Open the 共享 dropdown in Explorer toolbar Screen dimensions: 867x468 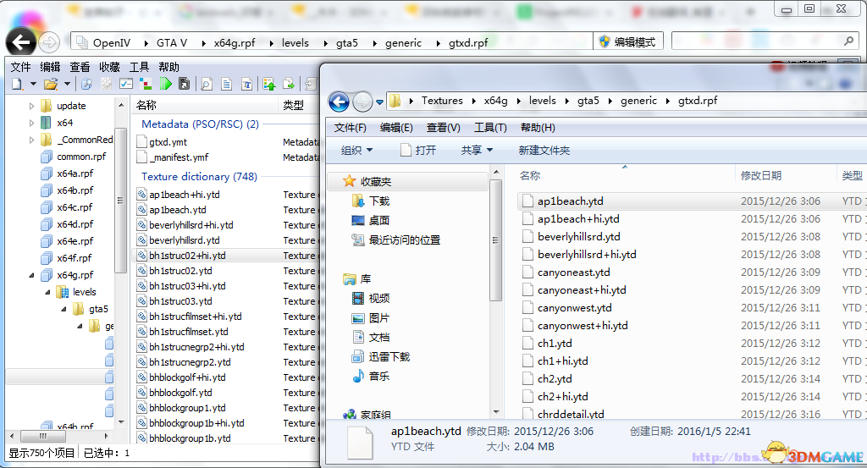click(477, 151)
